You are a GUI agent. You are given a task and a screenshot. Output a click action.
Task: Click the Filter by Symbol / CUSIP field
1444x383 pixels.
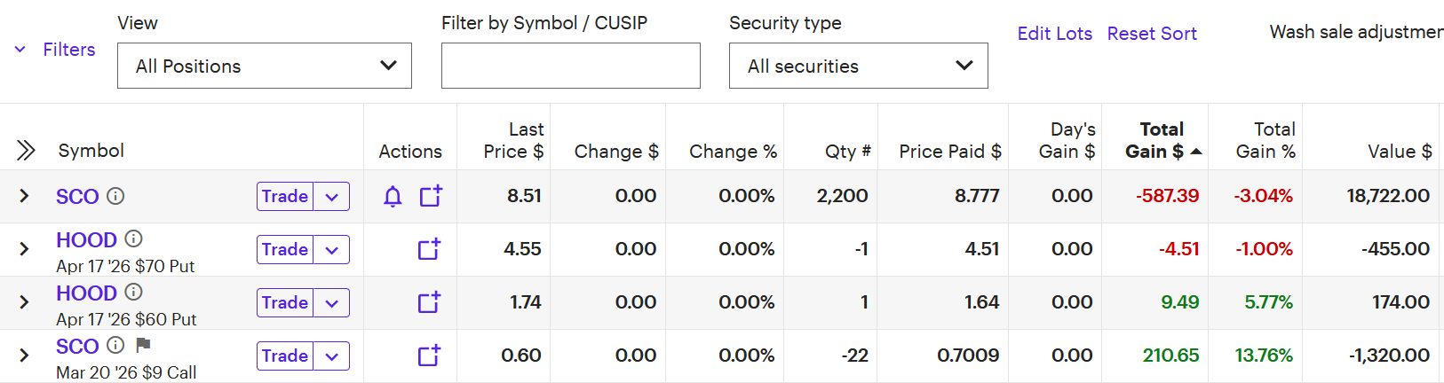pyautogui.click(x=570, y=66)
